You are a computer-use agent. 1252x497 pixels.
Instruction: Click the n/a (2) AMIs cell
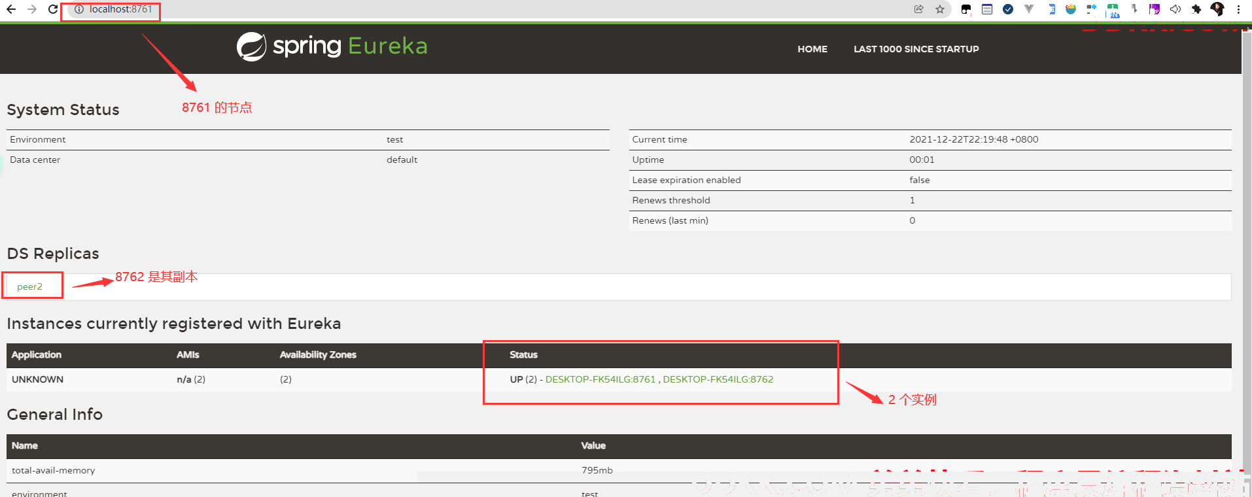coord(191,379)
